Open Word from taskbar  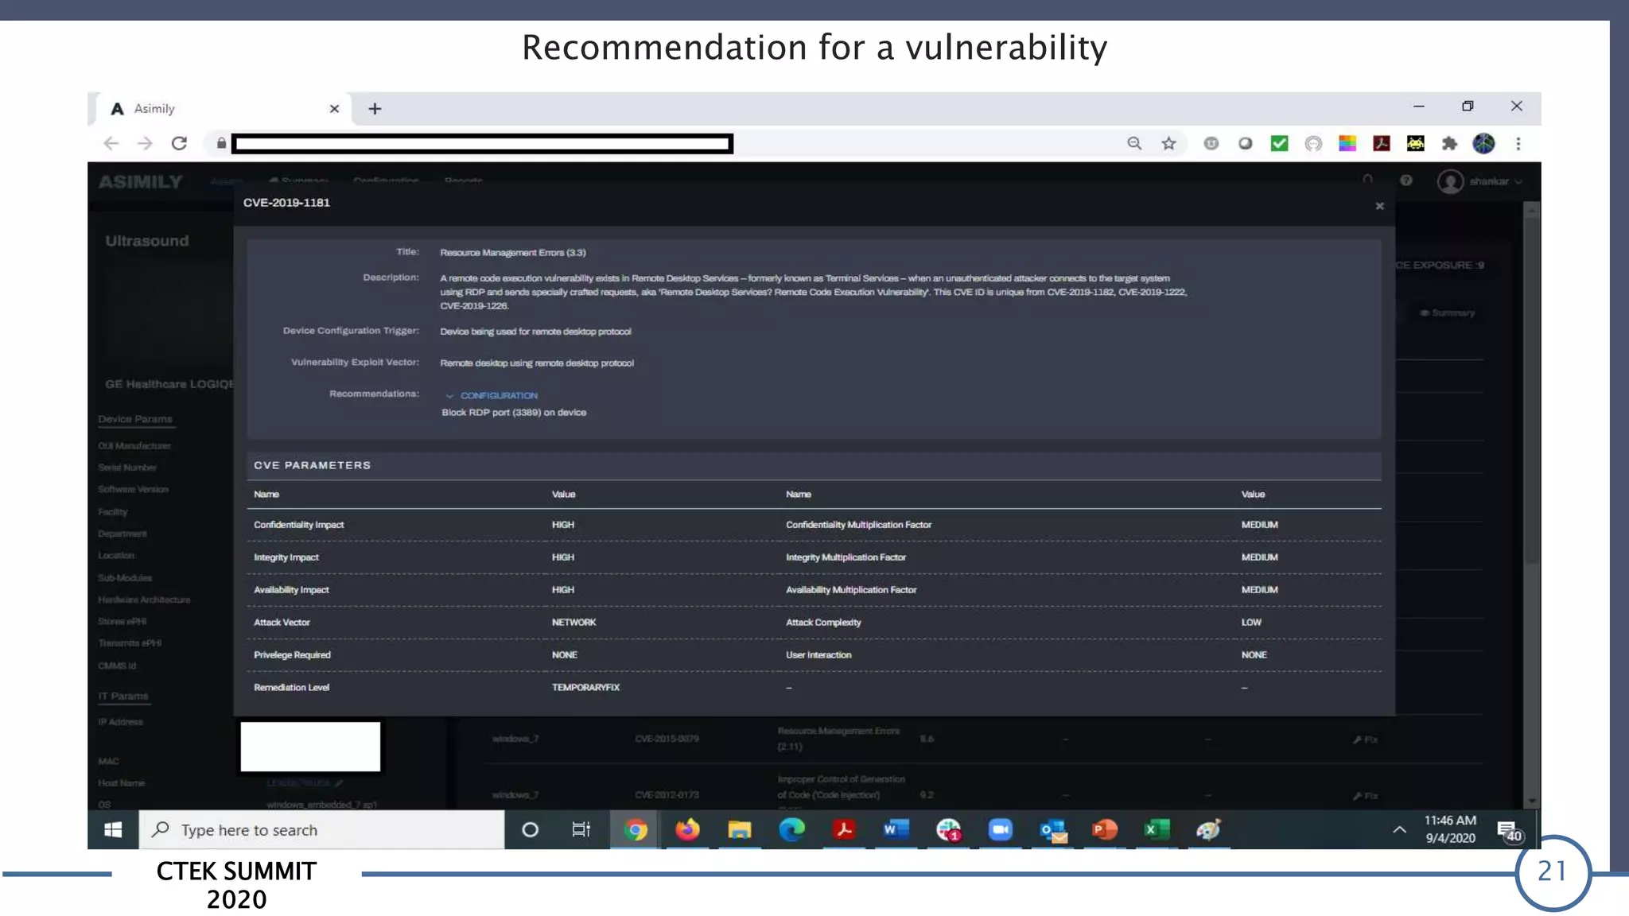[x=896, y=830]
